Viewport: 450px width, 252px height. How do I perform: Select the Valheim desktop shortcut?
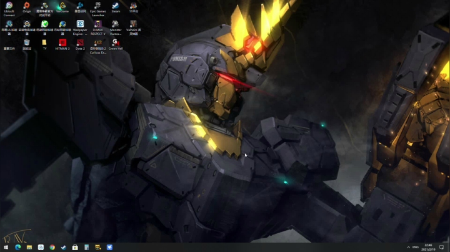(134, 27)
